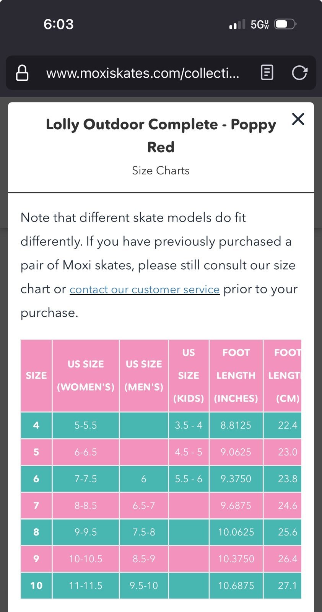
Task: Tap the battery status icon
Action: tap(285, 24)
